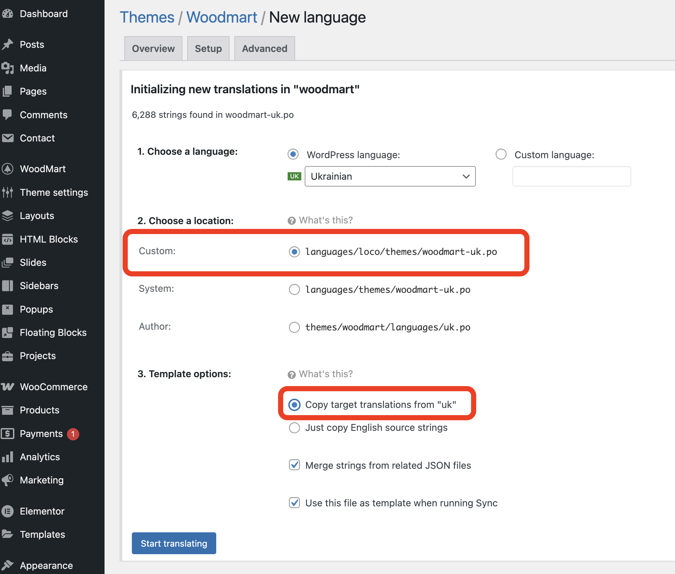Uncheck Merge strings from related JSON files
The width and height of the screenshot is (675, 574).
[294, 465]
